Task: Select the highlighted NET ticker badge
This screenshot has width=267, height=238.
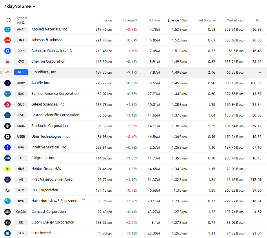Action: (x=21, y=72)
